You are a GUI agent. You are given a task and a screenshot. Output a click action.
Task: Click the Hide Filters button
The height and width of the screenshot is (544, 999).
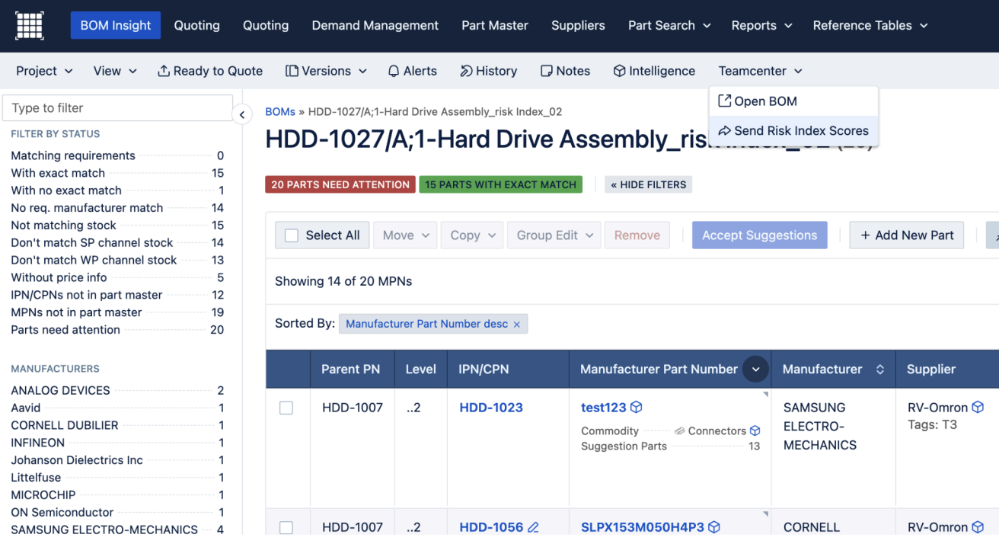click(648, 184)
